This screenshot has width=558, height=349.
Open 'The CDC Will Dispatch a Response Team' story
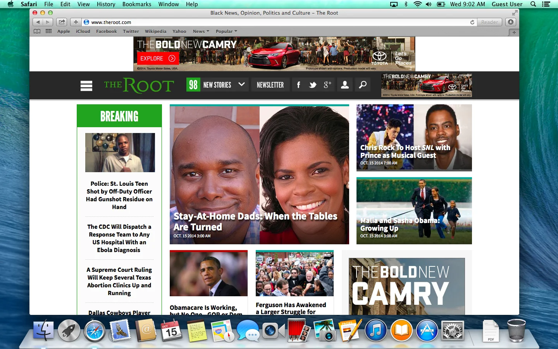click(119, 238)
